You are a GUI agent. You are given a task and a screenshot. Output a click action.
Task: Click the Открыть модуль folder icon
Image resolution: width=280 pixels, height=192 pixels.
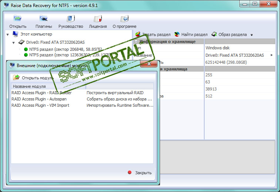(x=16, y=77)
